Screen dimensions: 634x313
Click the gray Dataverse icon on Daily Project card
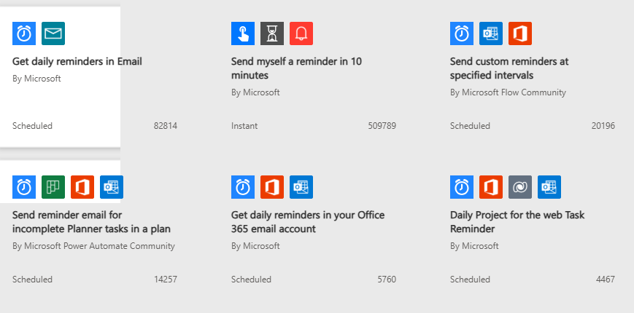[x=520, y=187]
